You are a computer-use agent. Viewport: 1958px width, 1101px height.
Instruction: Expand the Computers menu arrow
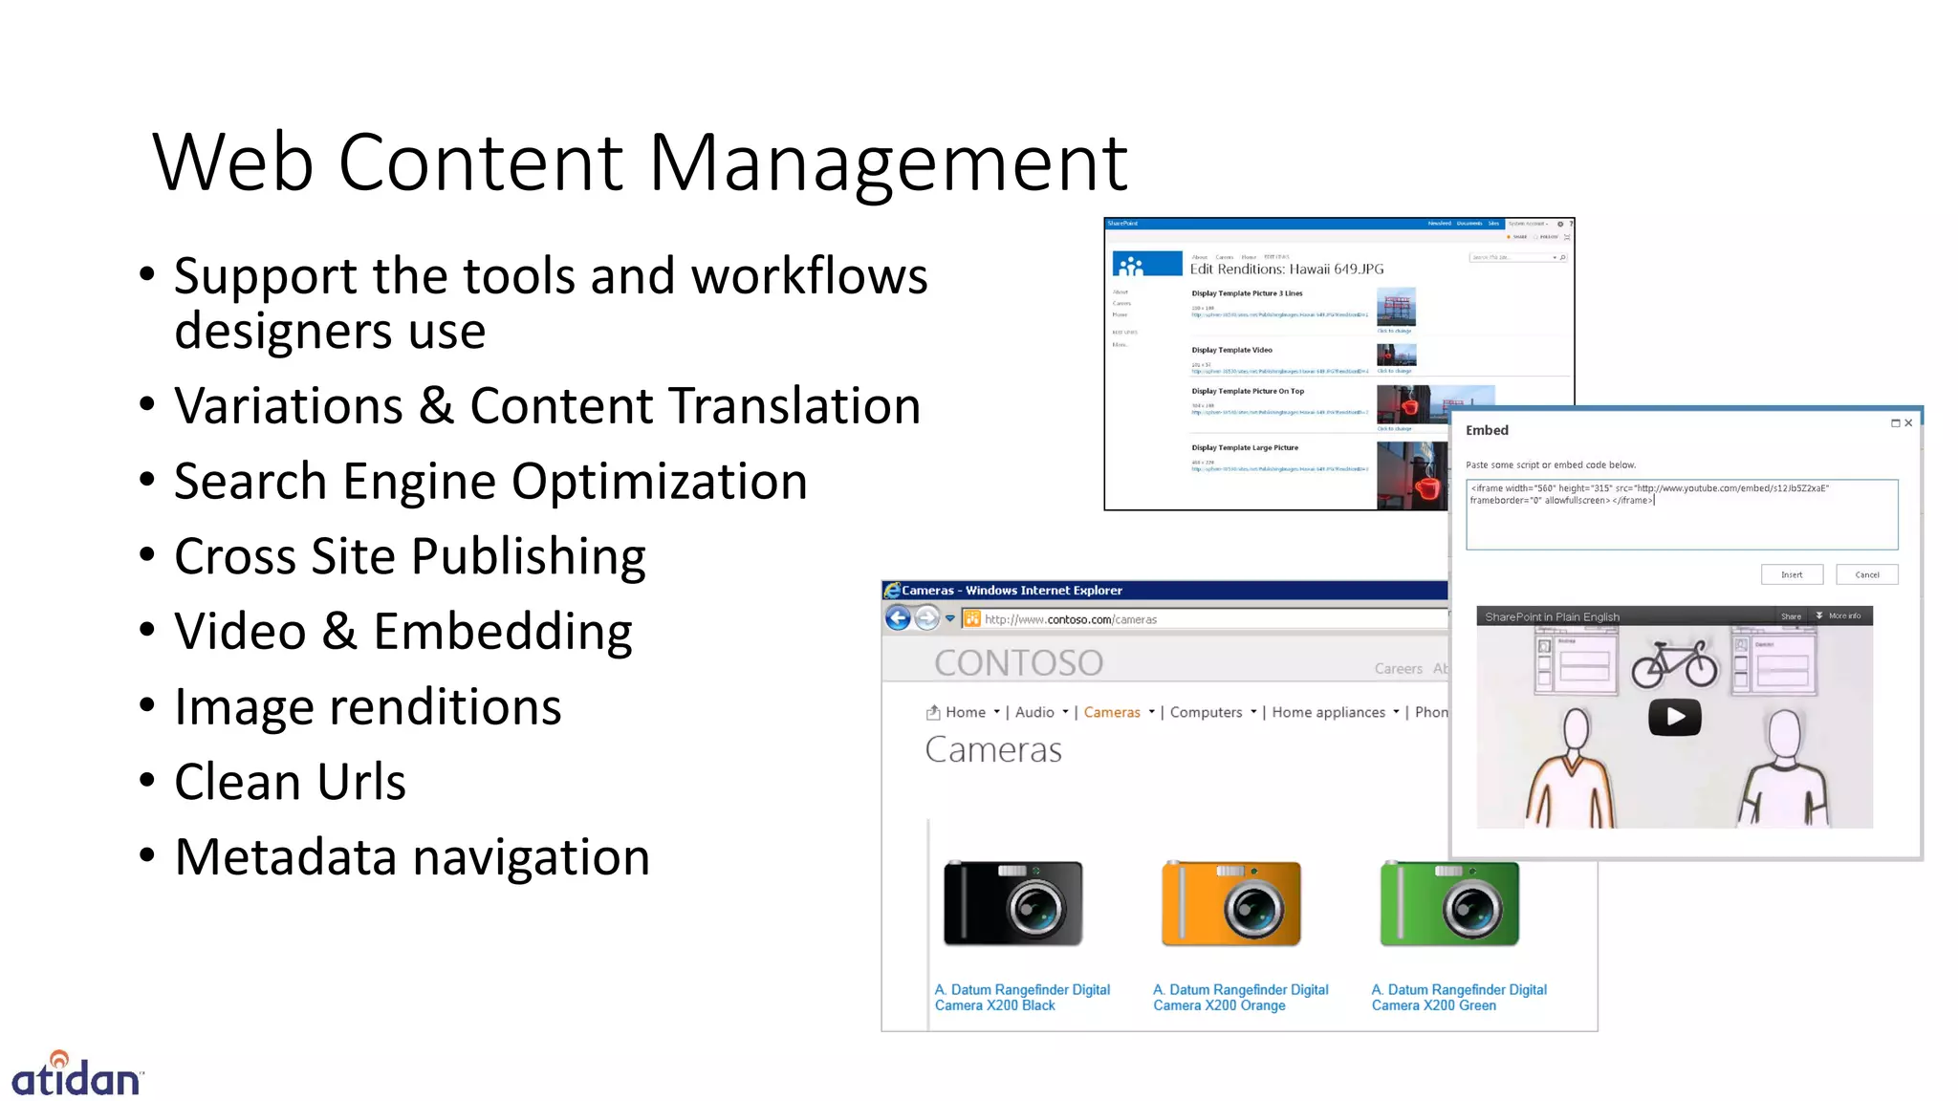click(x=1253, y=712)
